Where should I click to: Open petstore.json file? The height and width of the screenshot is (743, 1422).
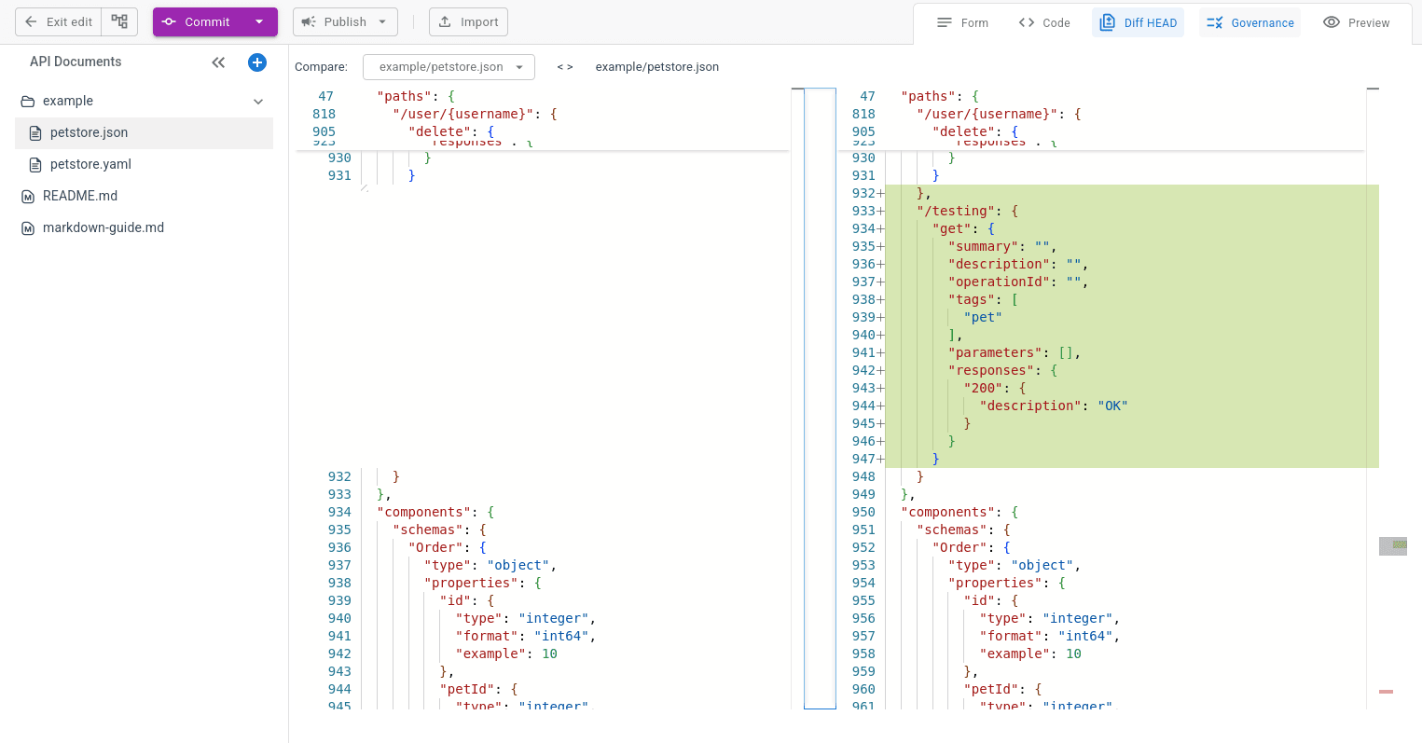[x=144, y=132]
